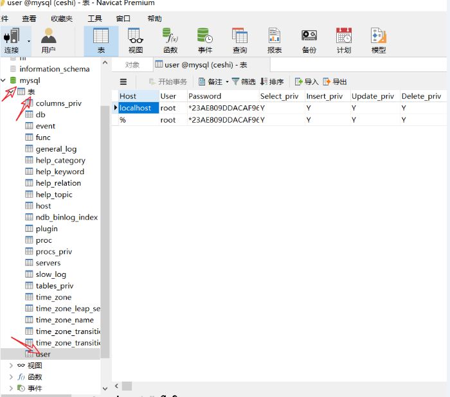Switch to the Objects (对象) tab

132,65
